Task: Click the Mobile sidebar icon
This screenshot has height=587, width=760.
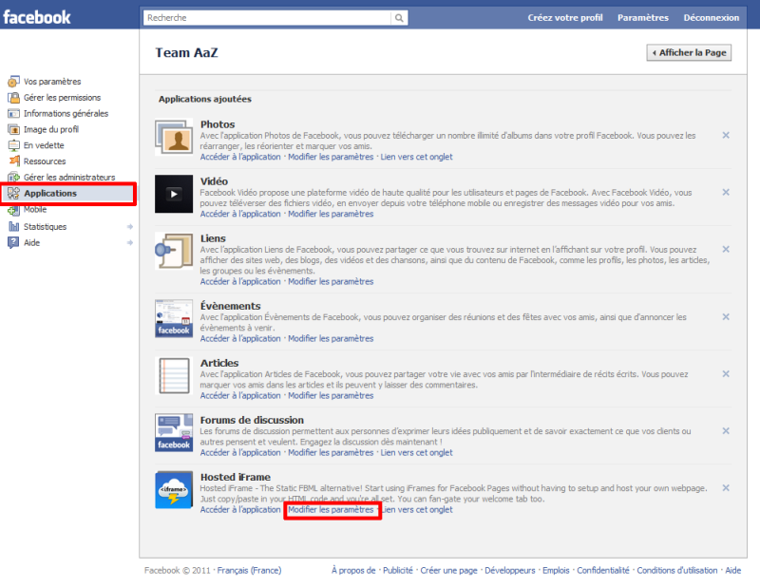Action: click(13, 210)
